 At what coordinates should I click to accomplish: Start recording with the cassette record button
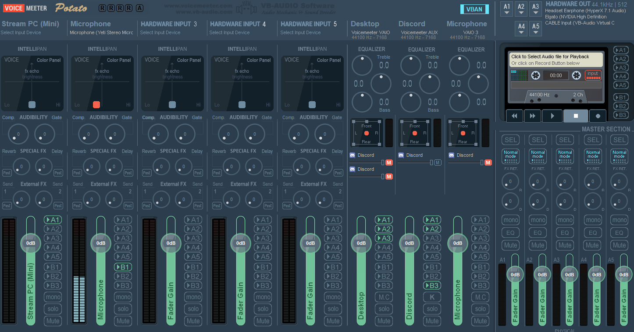coord(598,116)
